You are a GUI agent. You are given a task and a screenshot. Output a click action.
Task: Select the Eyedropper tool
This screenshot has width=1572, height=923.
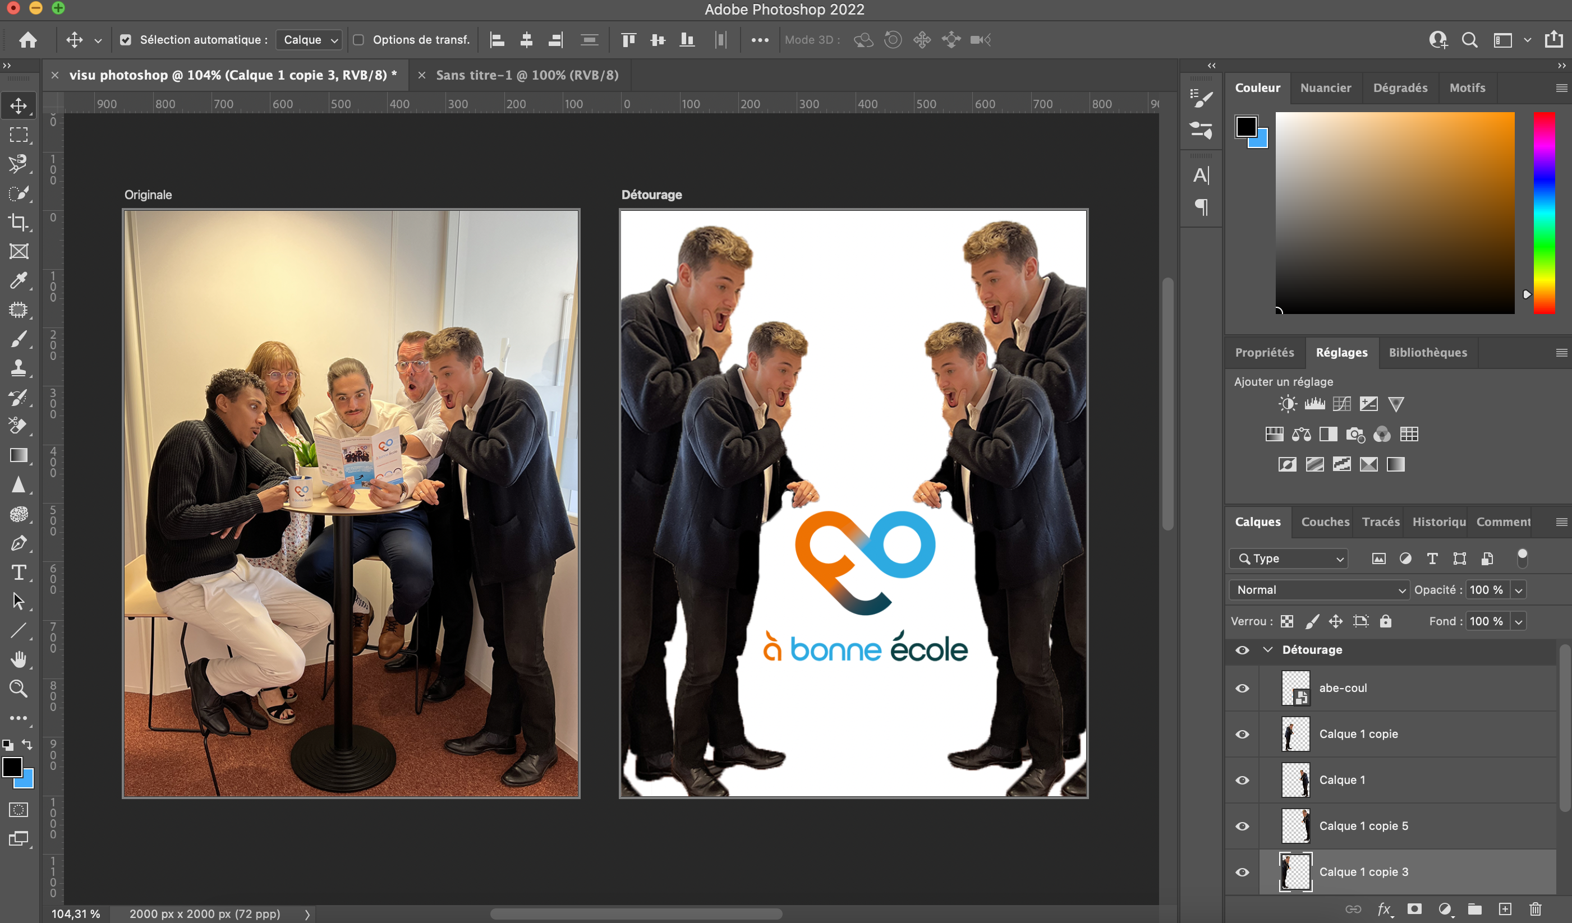(x=19, y=280)
